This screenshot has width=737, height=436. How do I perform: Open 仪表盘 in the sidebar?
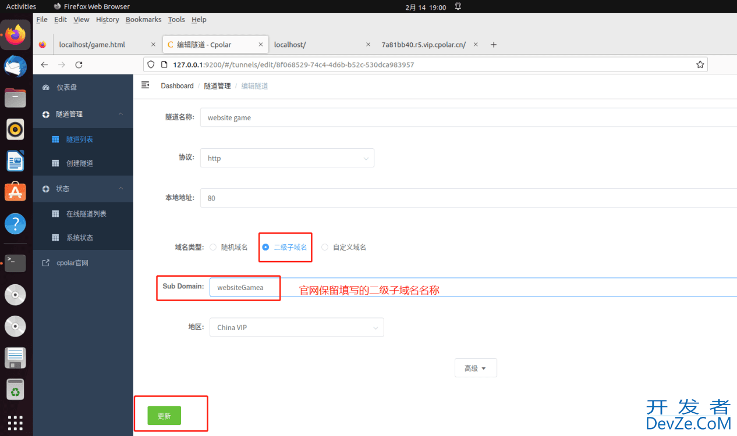83,87
